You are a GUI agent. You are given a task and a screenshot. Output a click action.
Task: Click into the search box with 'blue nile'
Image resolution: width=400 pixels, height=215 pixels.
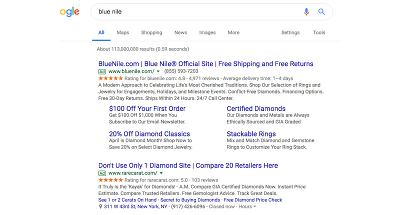pyautogui.click(x=195, y=11)
